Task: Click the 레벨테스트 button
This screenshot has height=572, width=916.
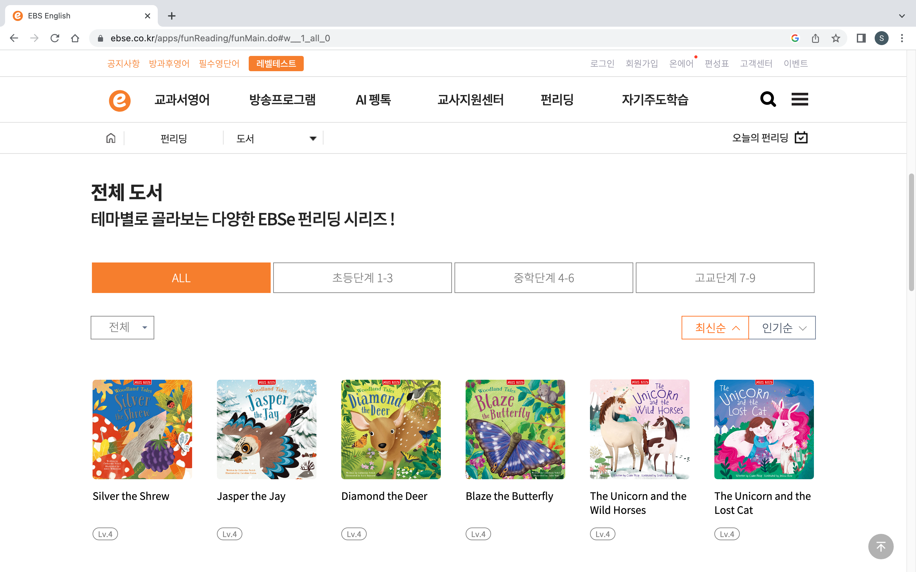Action: 276,64
